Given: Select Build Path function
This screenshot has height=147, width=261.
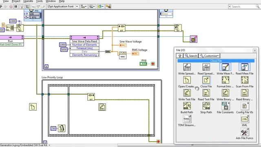Looking at the screenshot, I should [187, 106].
